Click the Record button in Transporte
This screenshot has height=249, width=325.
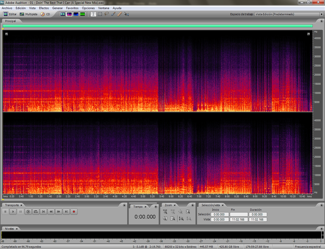click(x=74, y=211)
